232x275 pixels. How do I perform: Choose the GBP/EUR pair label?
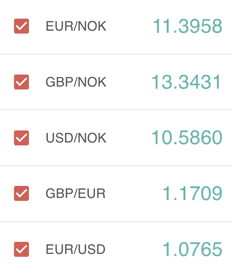point(76,193)
